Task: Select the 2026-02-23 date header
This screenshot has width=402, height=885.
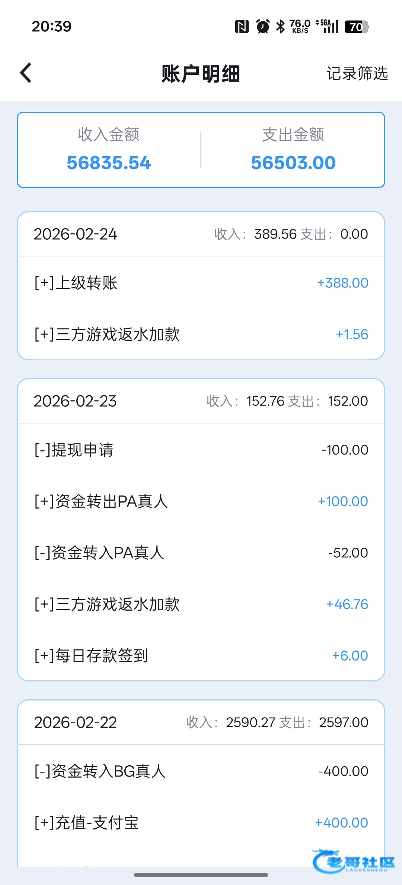Action: pyautogui.click(x=75, y=401)
